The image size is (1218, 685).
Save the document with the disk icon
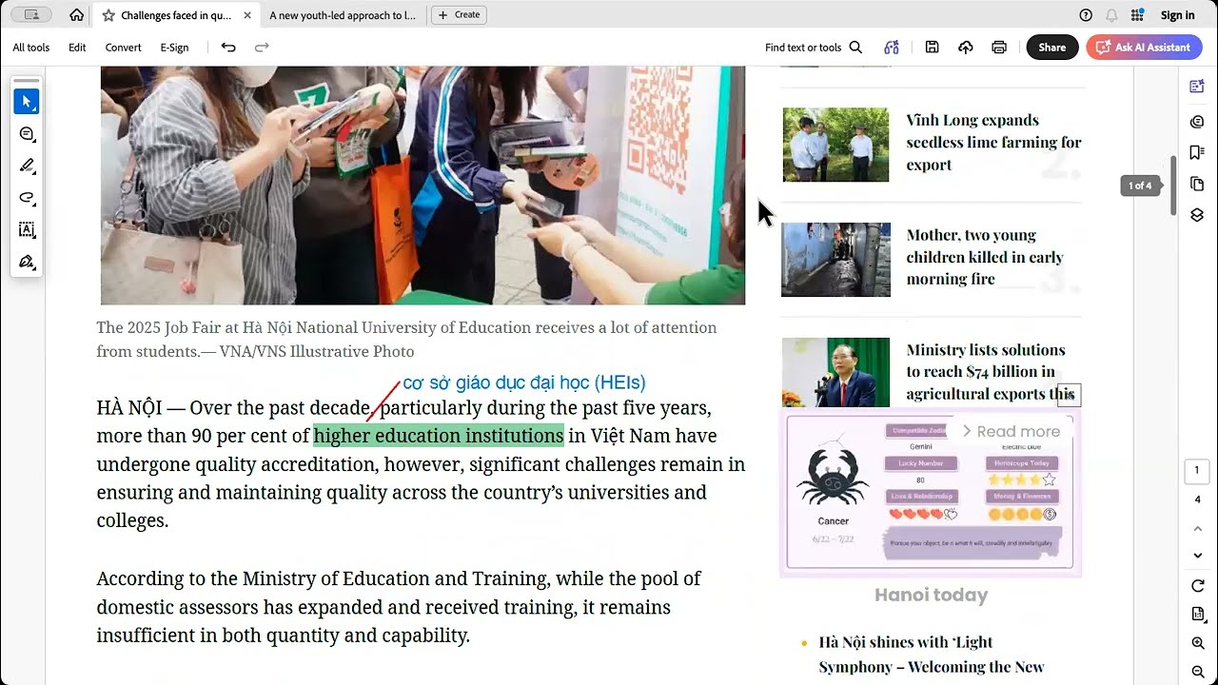point(933,48)
